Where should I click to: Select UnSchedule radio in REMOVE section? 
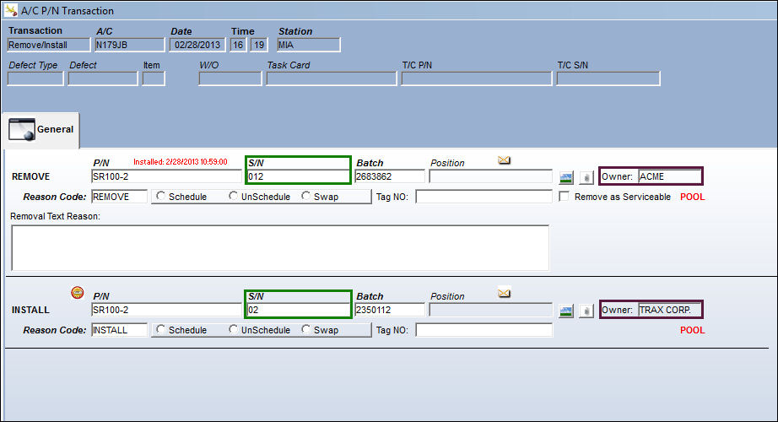[x=233, y=196]
